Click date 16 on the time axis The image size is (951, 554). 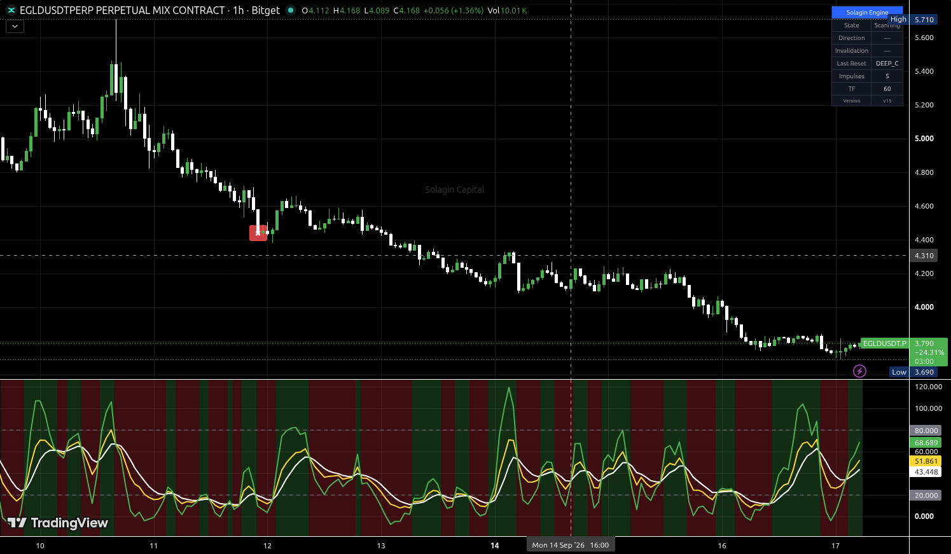(x=722, y=546)
